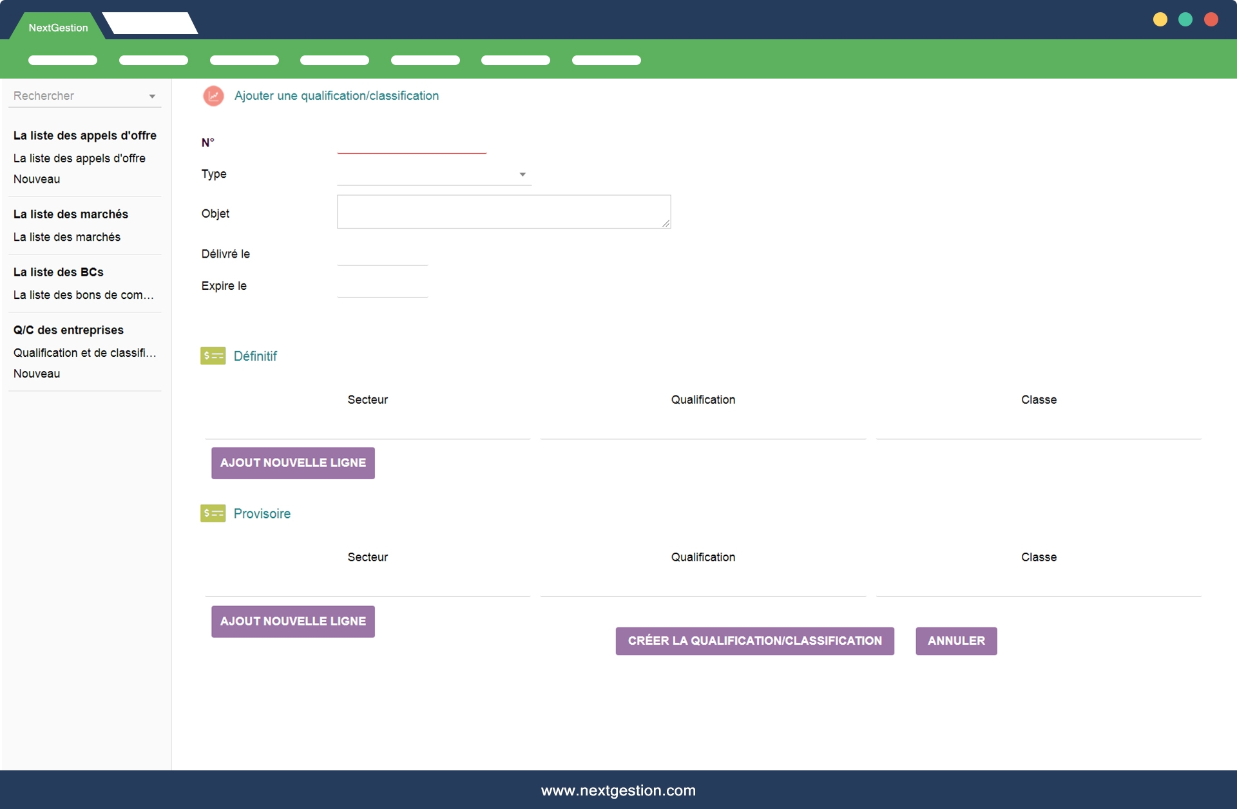1237x809 pixels.
Task: Click the red chart icon beside the page title
Action: tap(213, 96)
